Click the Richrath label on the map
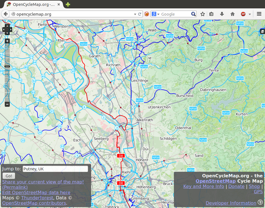265x208 pixels. (113, 65)
